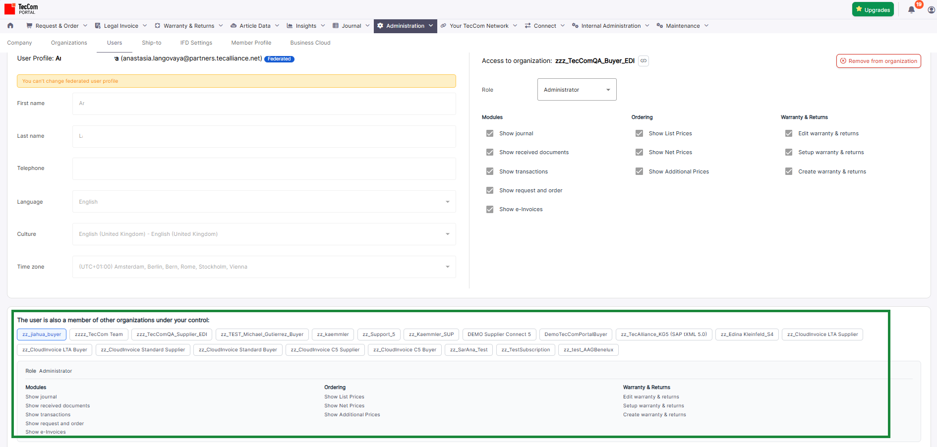Screen dimensions: 937x447
Task: Toggle Setup warranty & returns checkbox
Action: pos(789,152)
